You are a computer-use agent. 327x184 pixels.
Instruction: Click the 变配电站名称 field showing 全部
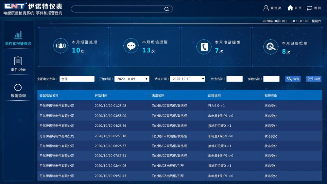coord(77,79)
